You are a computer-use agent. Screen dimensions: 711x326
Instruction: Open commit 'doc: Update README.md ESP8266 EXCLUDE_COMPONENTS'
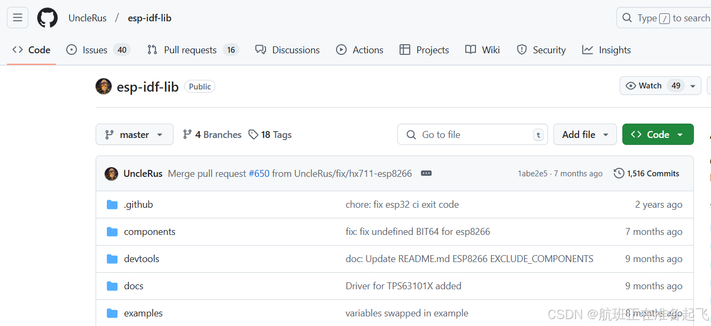tap(470, 259)
